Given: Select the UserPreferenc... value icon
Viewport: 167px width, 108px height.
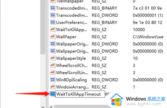Looking at the screenshot, I should click(x=53, y=22).
